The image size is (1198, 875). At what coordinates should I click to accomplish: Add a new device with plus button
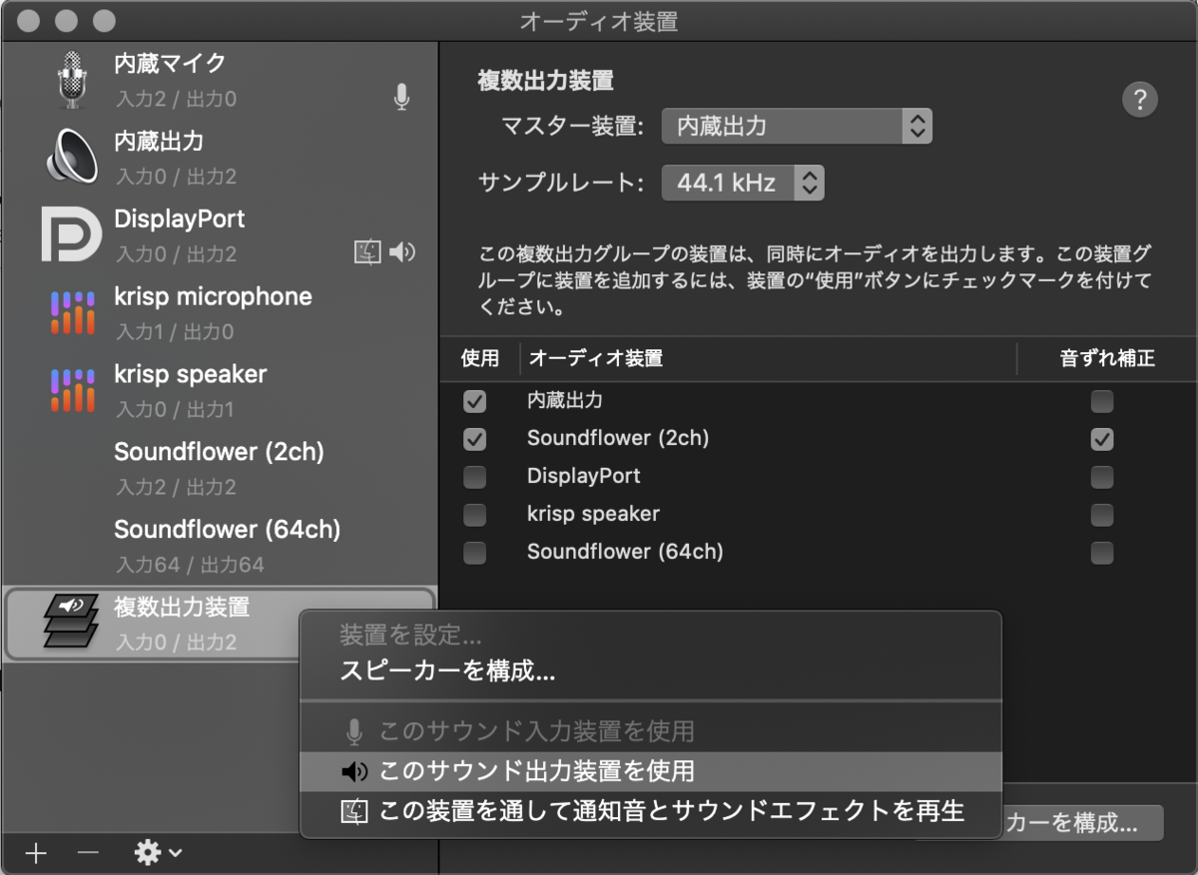point(36,853)
